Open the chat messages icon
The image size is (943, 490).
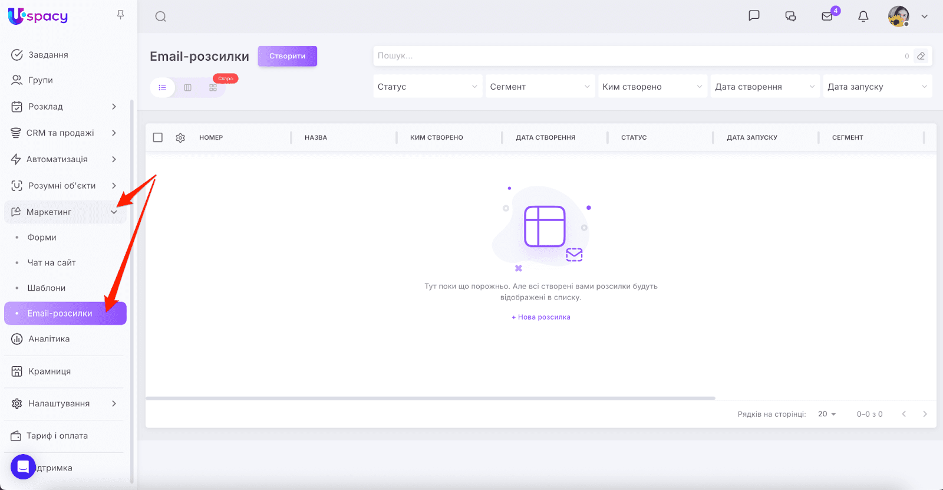click(x=754, y=16)
